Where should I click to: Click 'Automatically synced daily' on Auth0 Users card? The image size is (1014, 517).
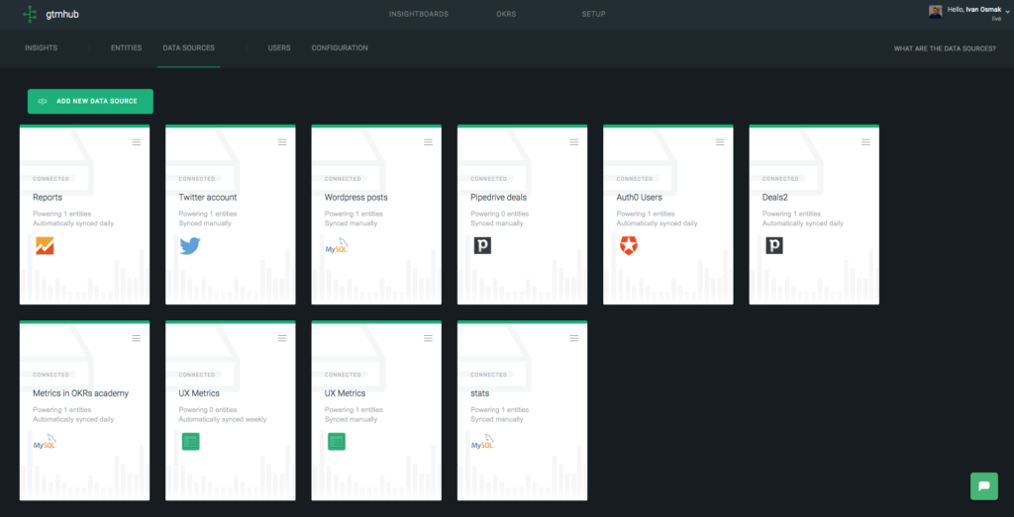[x=658, y=223]
